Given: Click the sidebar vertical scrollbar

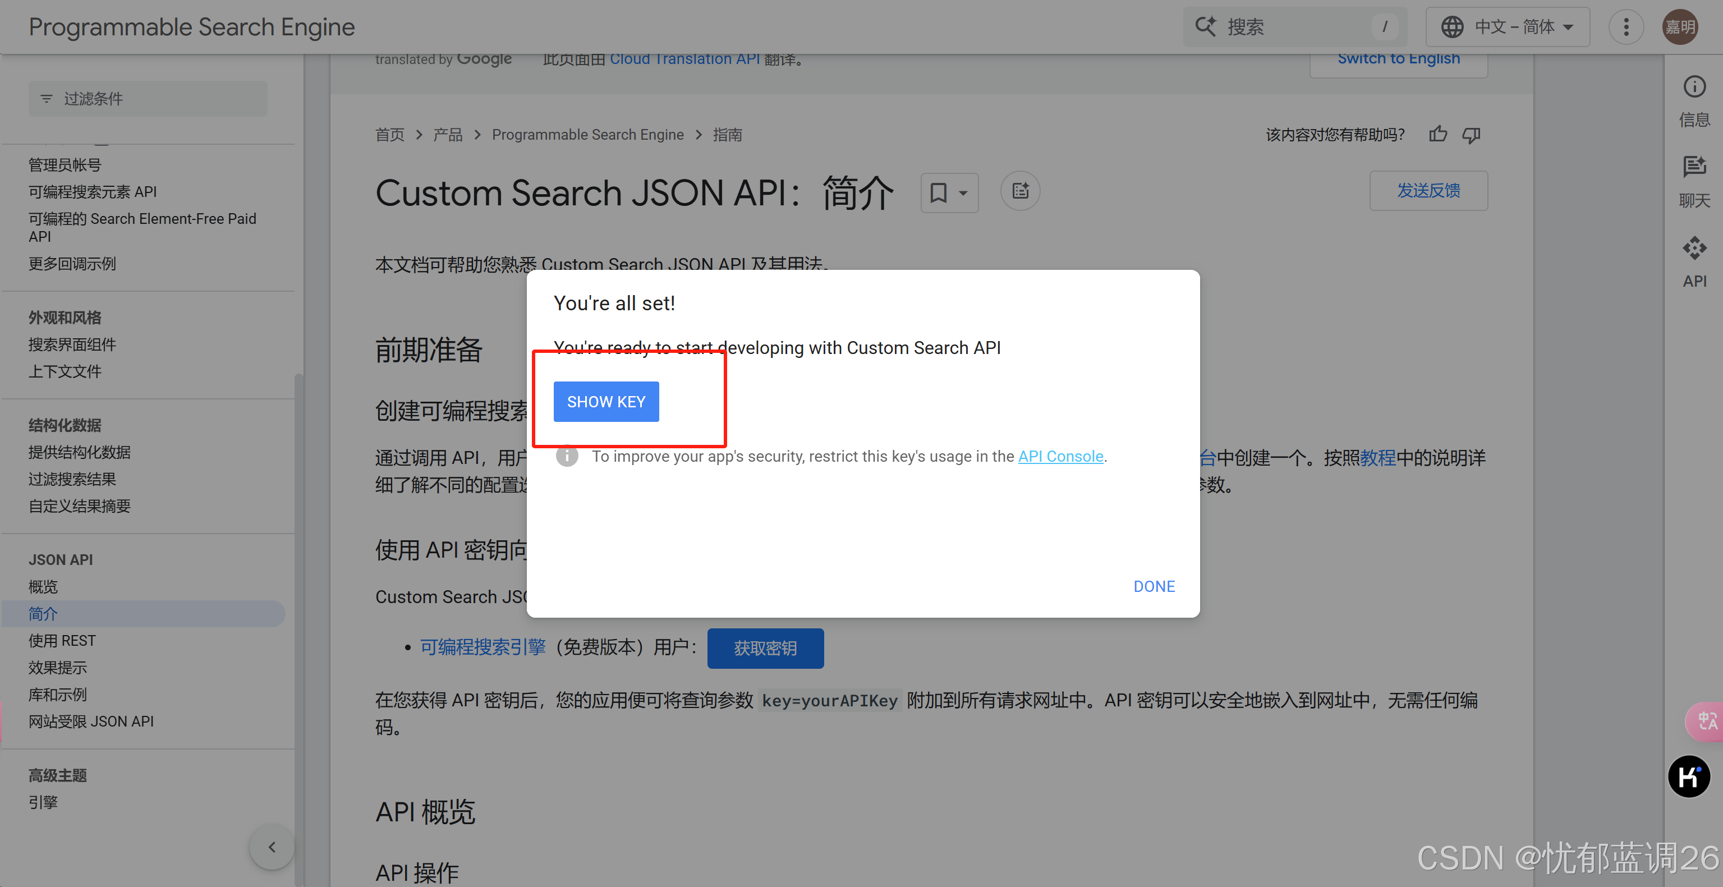Looking at the screenshot, I should click(x=298, y=629).
